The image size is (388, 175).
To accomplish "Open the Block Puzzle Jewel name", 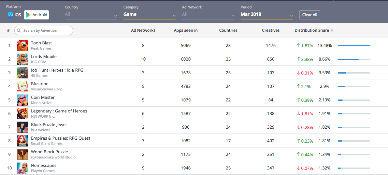I will click(x=49, y=124).
